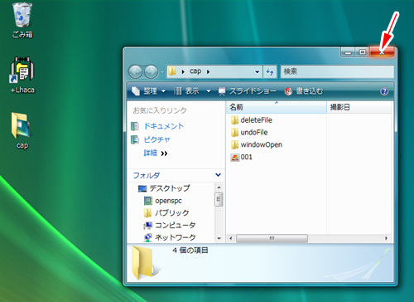Screen dimensions: 414x302
Task: Click the Forward navigation button
Action: pos(151,72)
